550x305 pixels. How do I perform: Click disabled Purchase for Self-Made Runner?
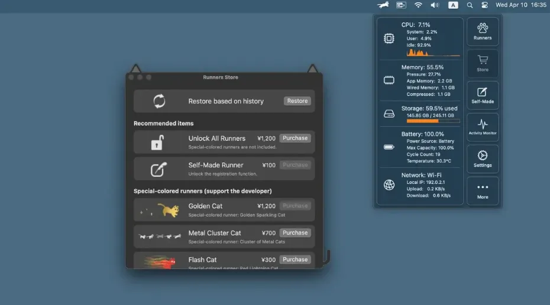tap(295, 165)
